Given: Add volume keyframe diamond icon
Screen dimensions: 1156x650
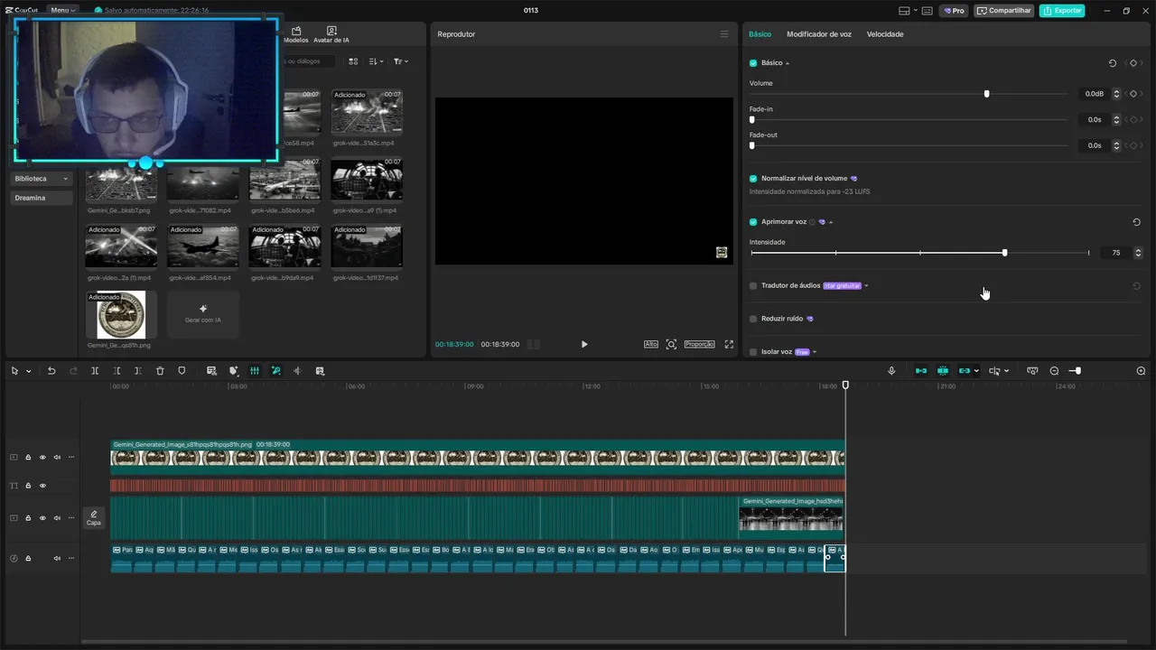Looking at the screenshot, I should (x=1133, y=94).
